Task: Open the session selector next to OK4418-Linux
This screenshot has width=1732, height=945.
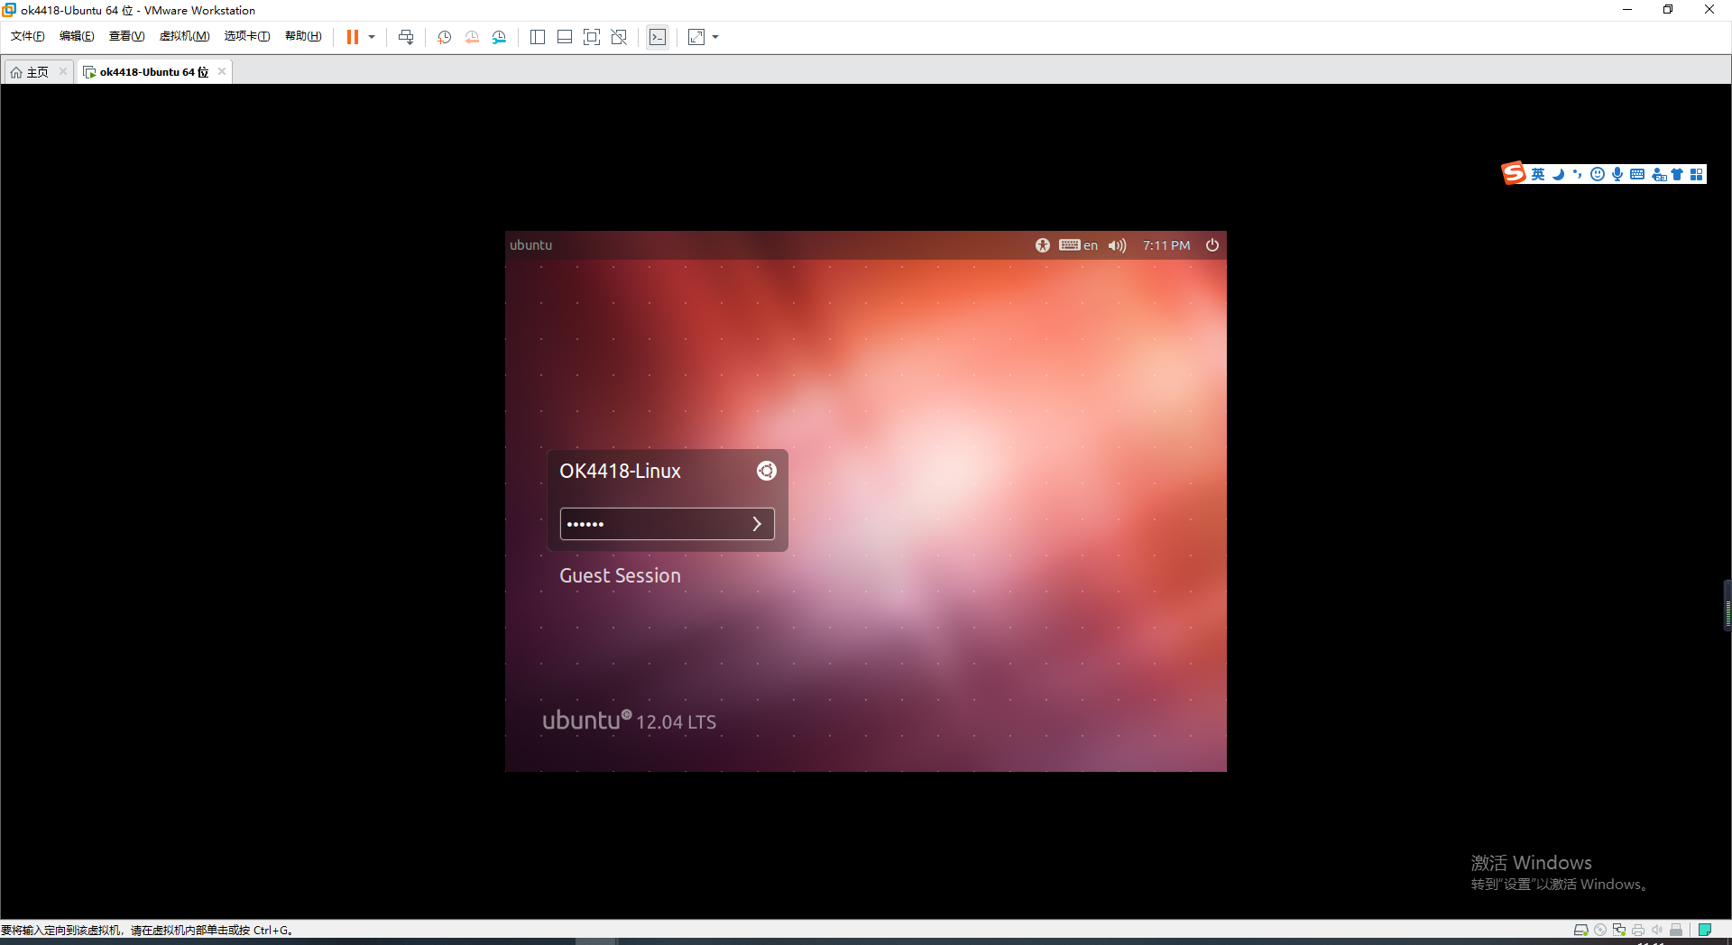Action: (x=766, y=471)
